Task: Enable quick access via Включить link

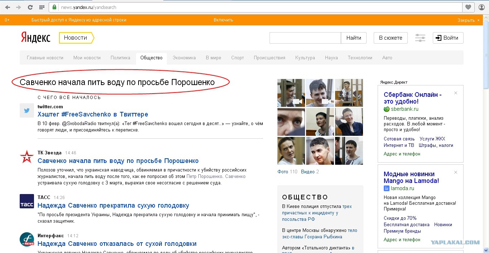Action: click(223, 20)
